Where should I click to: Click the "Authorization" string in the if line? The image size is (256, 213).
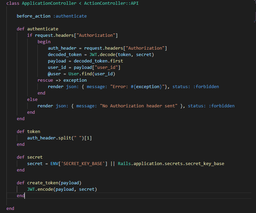(x=96, y=35)
